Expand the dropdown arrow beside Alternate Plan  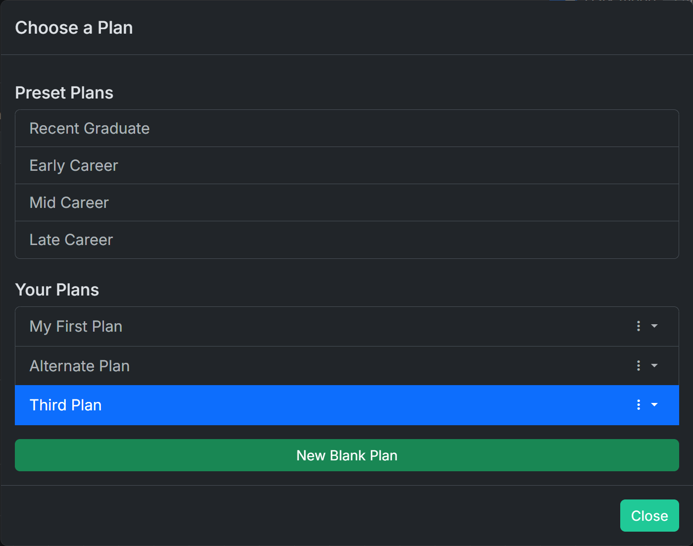tap(654, 366)
